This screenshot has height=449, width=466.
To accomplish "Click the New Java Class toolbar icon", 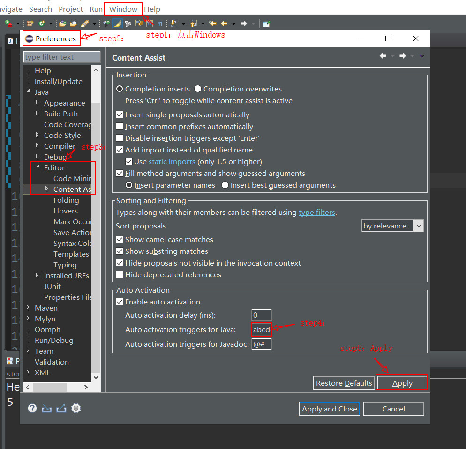I will point(42,23).
